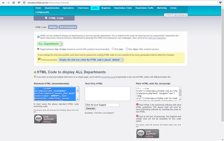Open the chat icon selections link

(x=157, y=38)
